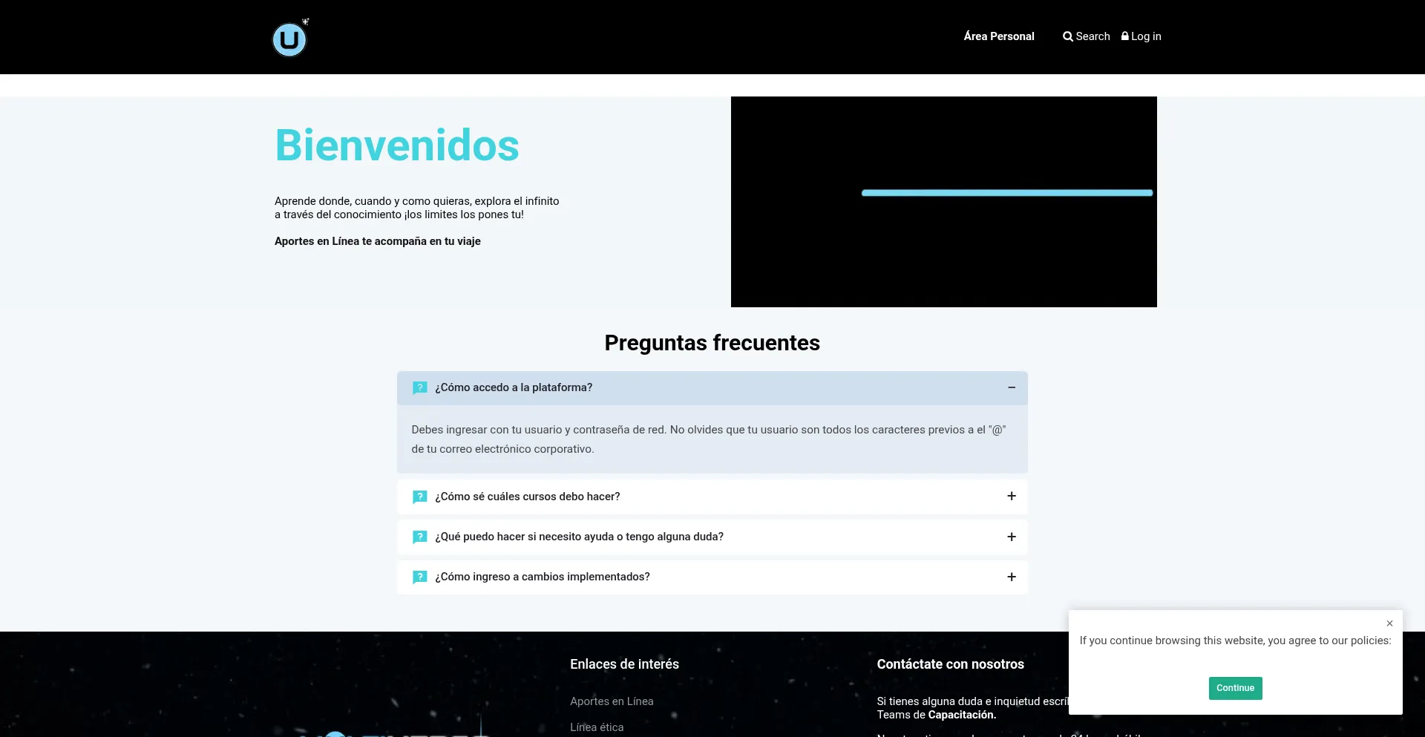Open the Línea ética footer link
This screenshot has width=1425, height=737.
(x=597, y=727)
